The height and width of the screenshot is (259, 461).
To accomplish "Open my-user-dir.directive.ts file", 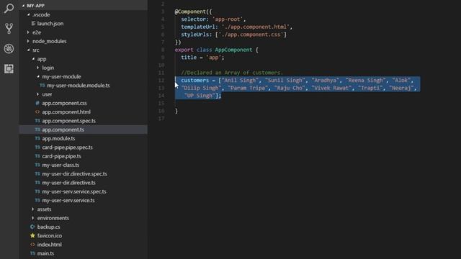I will [x=69, y=183].
